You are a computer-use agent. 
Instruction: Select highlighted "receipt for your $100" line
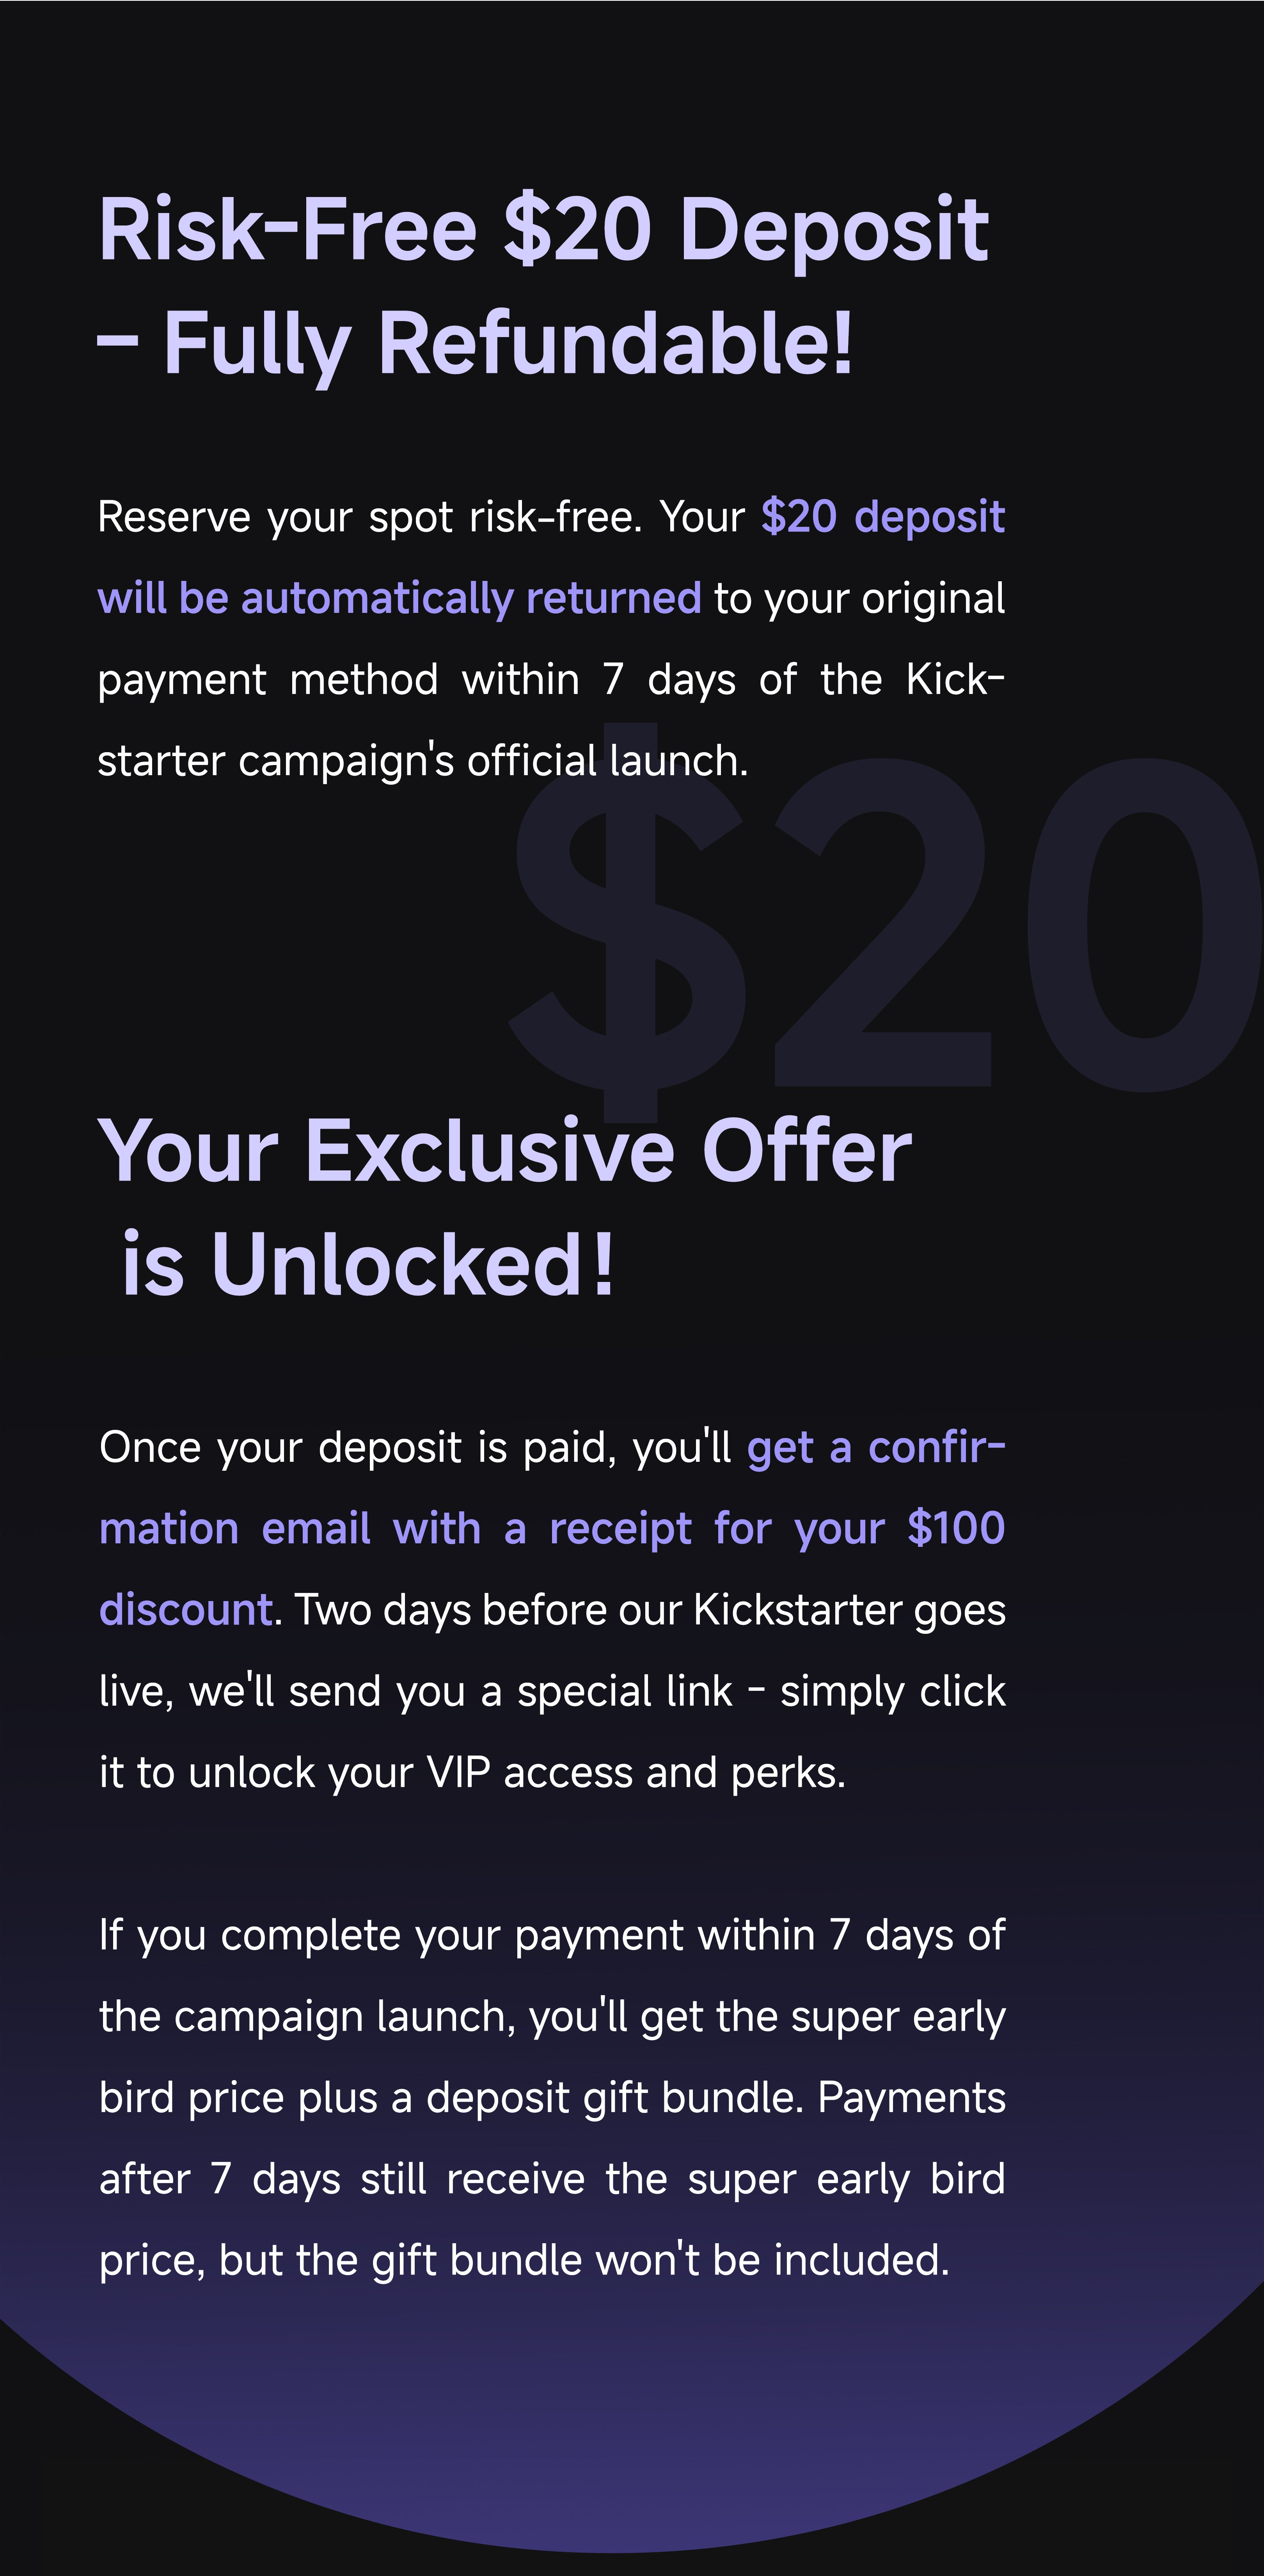tap(776, 1528)
